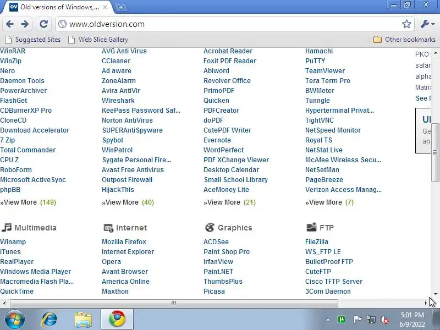Viewport: 440px width, 330px height.
Task: Click the green tray application icon
Action: click(342, 320)
